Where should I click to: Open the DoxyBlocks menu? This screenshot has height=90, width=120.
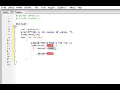point(61,8)
